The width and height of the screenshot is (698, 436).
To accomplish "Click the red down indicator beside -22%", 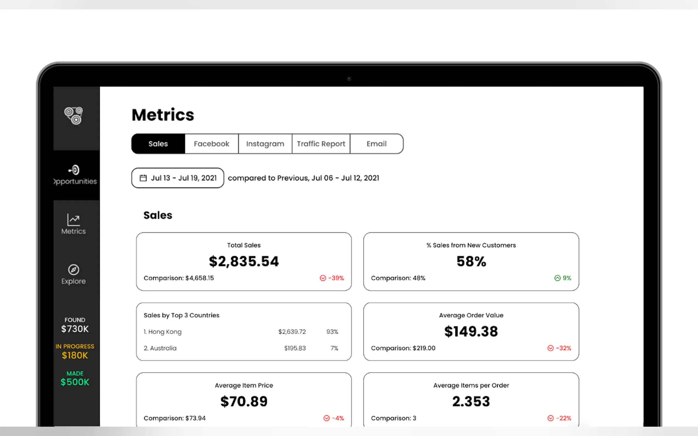I will click(x=550, y=418).
